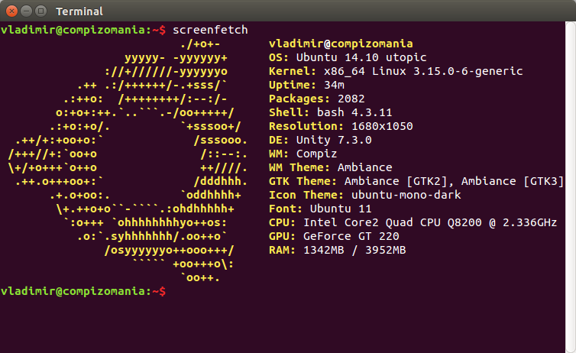Click the Terminal title text
576x353 pixels.
point(79,11)
